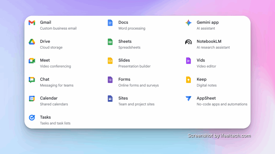
Task: Click the Chat speech bubble icon
Action: [x=32, y=80]
